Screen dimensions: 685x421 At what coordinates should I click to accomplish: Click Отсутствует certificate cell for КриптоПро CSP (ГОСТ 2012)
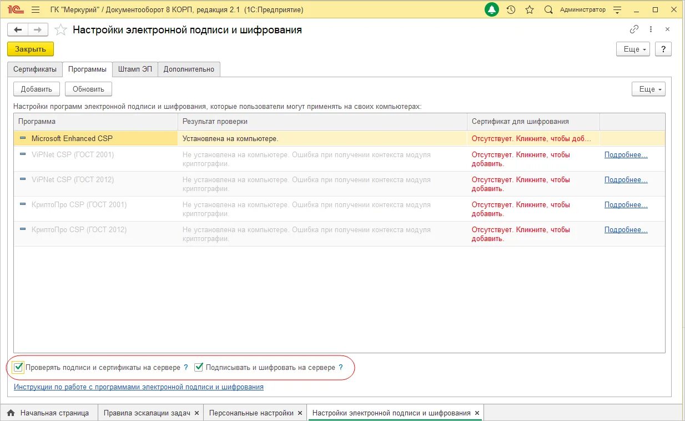[533, 234]
